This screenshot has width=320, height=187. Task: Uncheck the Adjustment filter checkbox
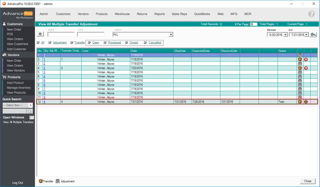pyautogui.click(x=50, y=43)
